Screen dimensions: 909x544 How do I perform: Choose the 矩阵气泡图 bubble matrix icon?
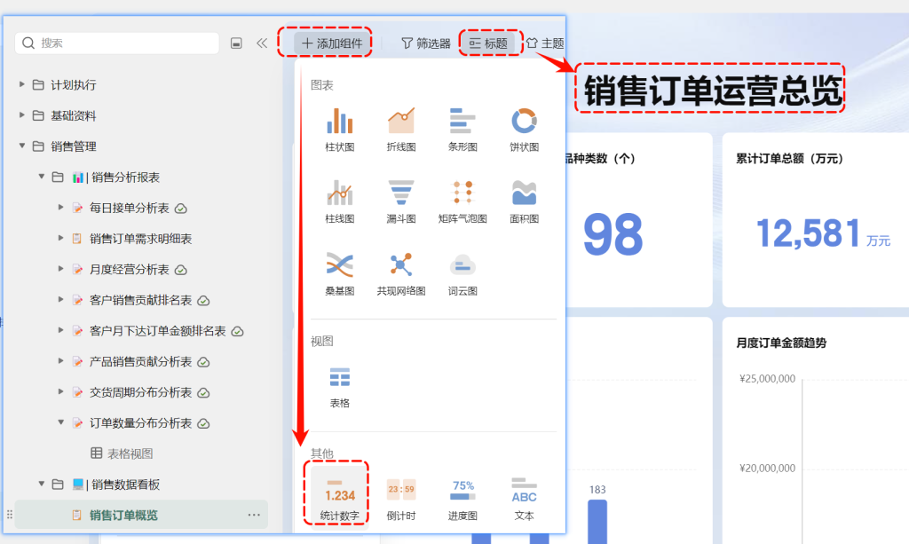(x=462, y=193)
